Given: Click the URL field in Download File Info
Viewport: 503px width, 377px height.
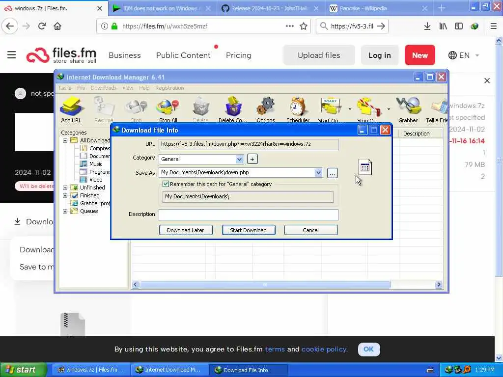Looking at the screenshot, I should click(x=248, y=144).
